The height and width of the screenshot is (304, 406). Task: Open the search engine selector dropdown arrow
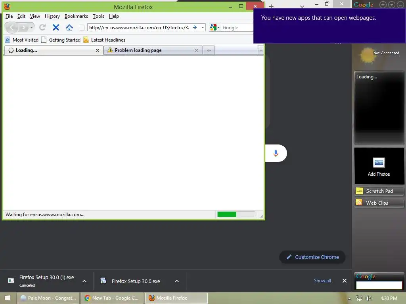pyautogui.click(x=218, y=27)
